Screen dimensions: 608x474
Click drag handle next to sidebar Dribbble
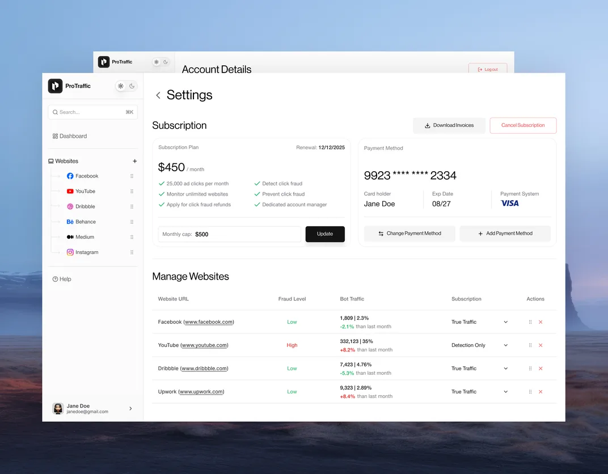coord(132,206)
